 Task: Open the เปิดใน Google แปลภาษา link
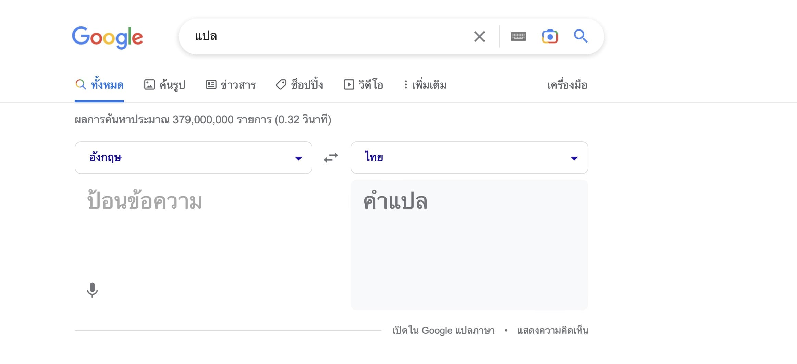[x=443, y=330]
